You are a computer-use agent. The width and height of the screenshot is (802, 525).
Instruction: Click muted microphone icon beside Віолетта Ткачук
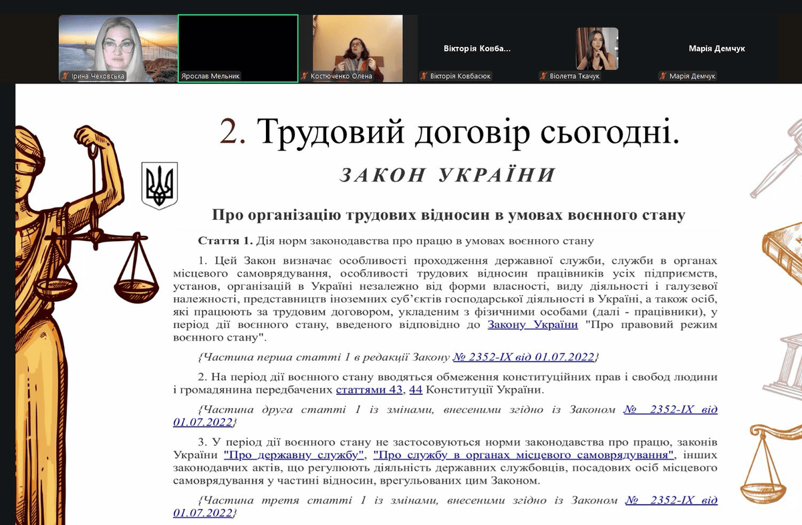point(543,76)
